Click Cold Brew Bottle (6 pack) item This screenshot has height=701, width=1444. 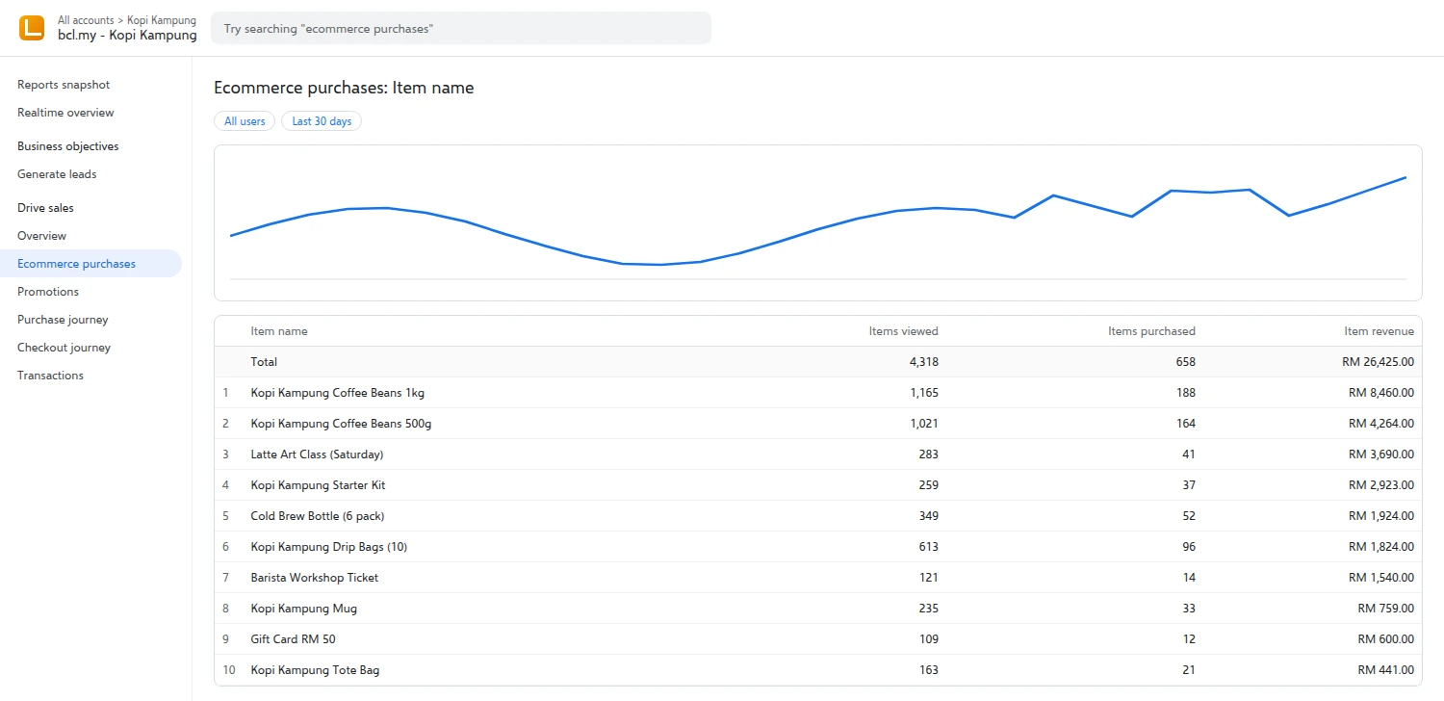[x=318, y=516]
